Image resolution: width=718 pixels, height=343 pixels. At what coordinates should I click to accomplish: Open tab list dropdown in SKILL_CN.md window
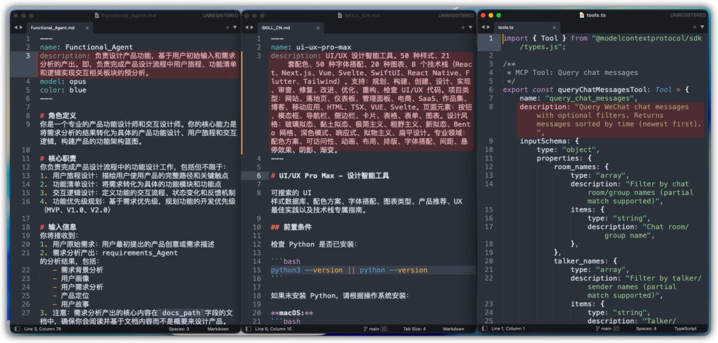[x=470, y=27]
